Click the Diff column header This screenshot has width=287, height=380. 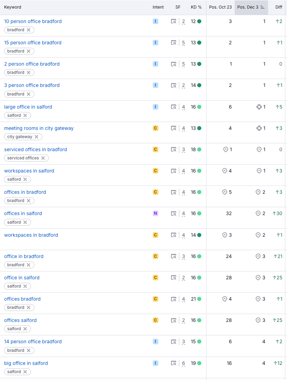pyautogui.click(x=279, y=7)
